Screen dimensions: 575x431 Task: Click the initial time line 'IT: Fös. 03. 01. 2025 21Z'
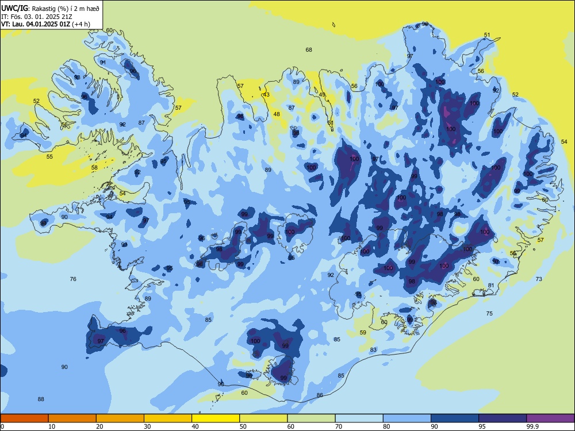[x=37, y=17]
